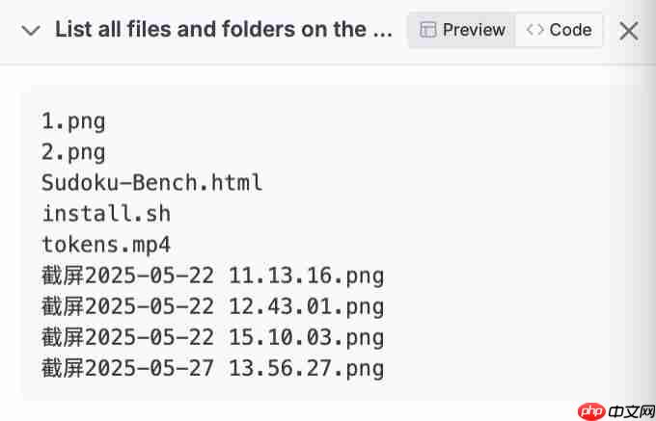The image size is (656, 421).
Task: Close the panel with the X
Action: [628, 31]
